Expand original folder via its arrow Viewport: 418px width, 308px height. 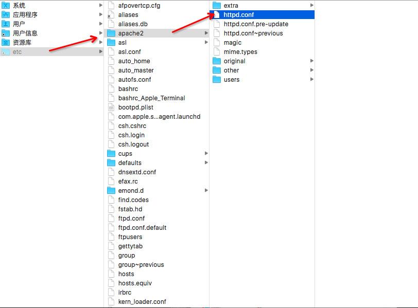[x=312, y=61]
